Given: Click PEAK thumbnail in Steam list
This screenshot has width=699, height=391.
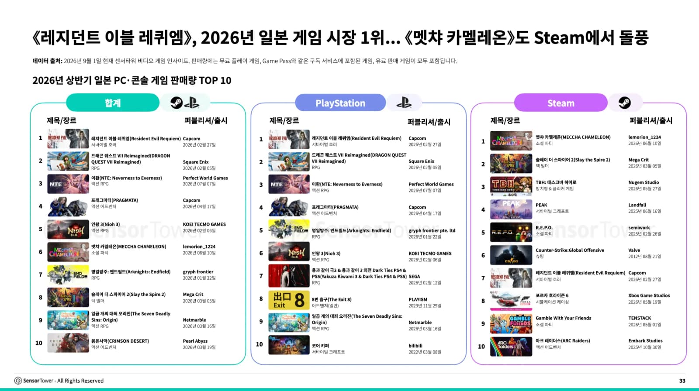Looking at the screenshot, I should (511, 209).
